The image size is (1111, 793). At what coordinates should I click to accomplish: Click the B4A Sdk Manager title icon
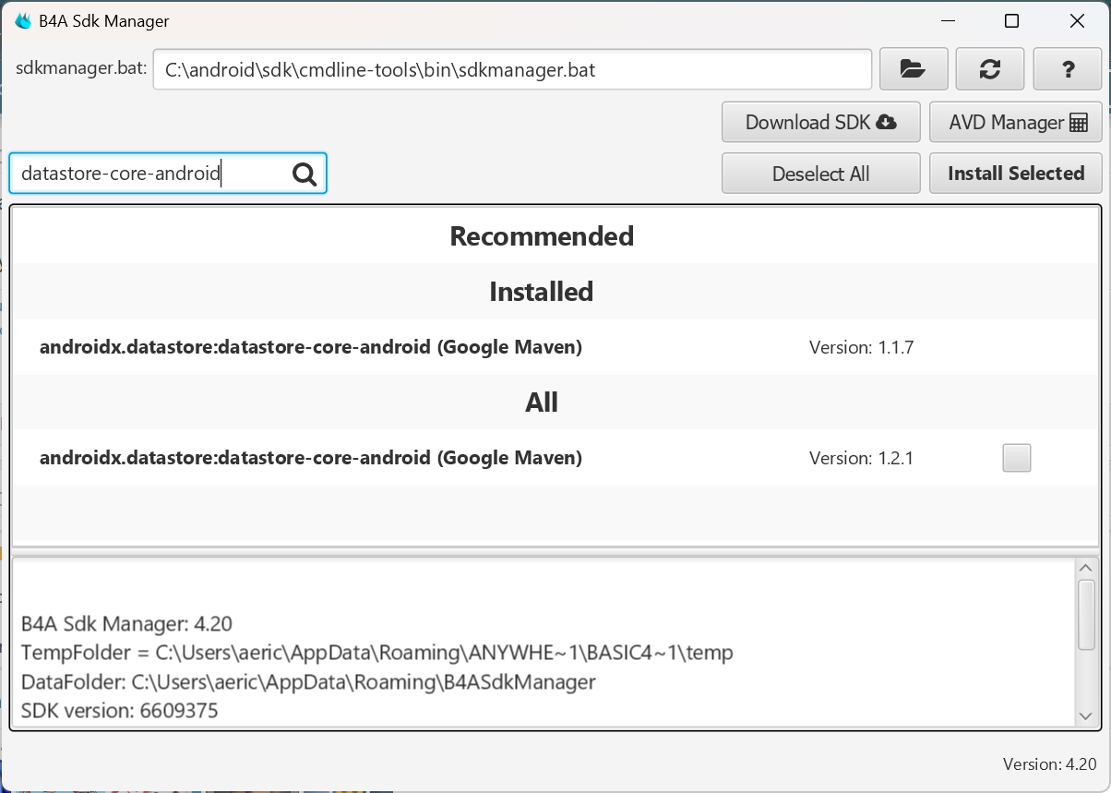23,20
